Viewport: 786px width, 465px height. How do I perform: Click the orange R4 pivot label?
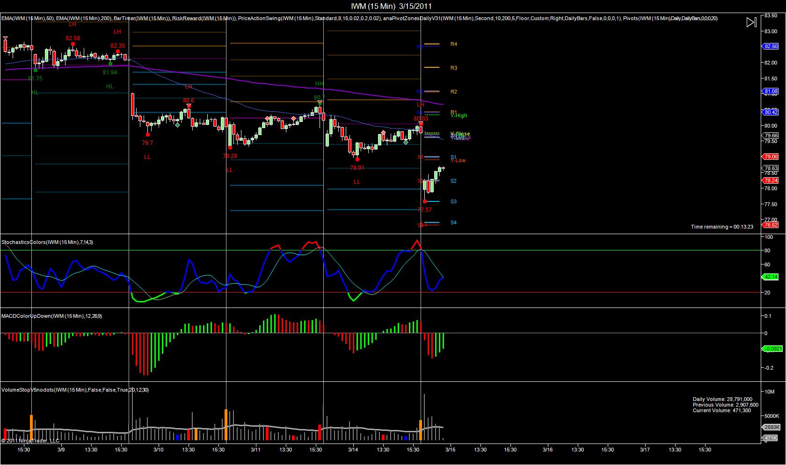[454, 44]
